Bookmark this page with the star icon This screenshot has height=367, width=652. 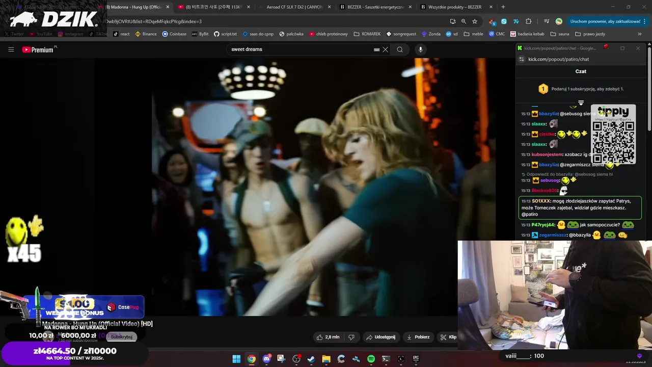click(x=475, y=21)
